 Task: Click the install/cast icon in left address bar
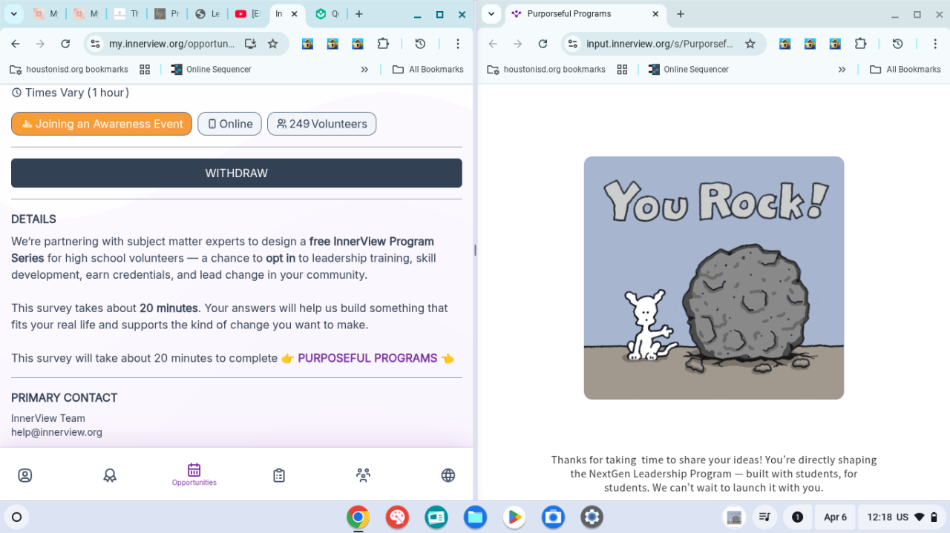tap(250, 44)
